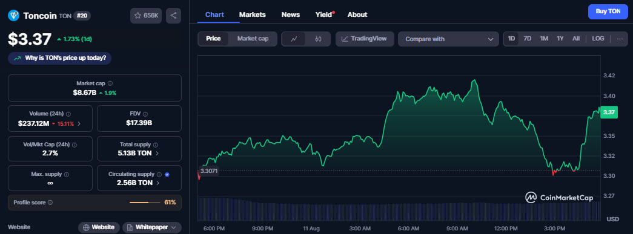633x234 pixels.
Task: Select the 7D time range
Action: click(x=527, y=39)
